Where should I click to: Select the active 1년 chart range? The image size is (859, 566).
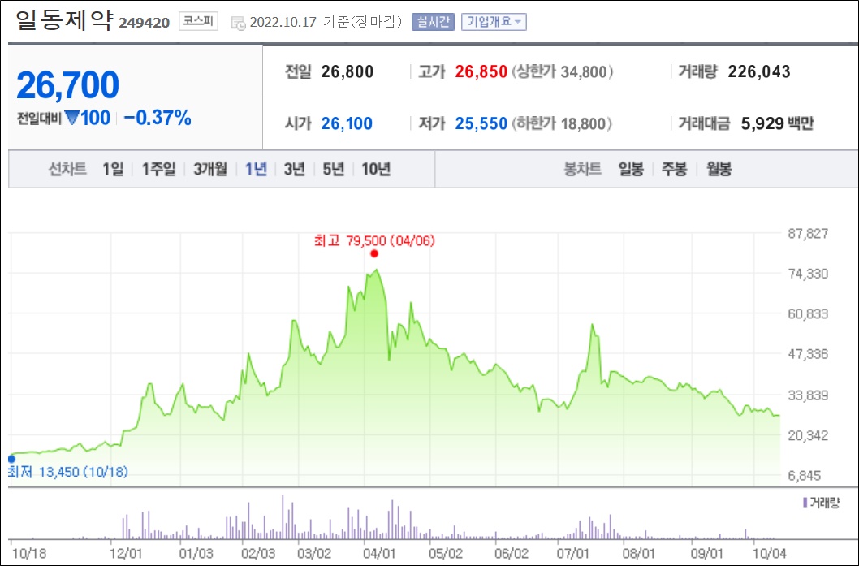(256, 169)
